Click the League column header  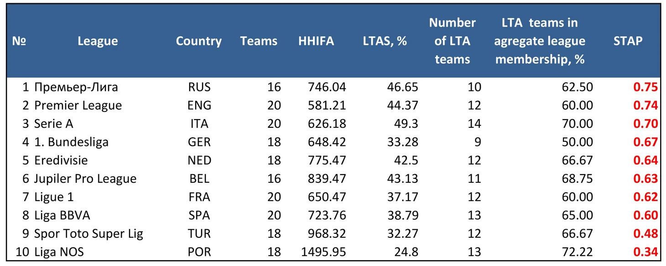coord(98,41)
